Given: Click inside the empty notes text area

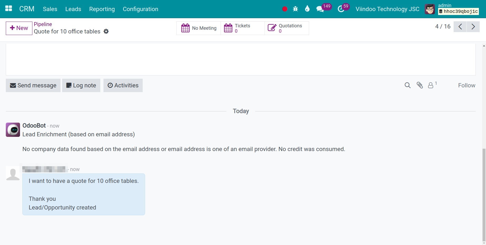Looking at the screenshot, I should [241, 59].
